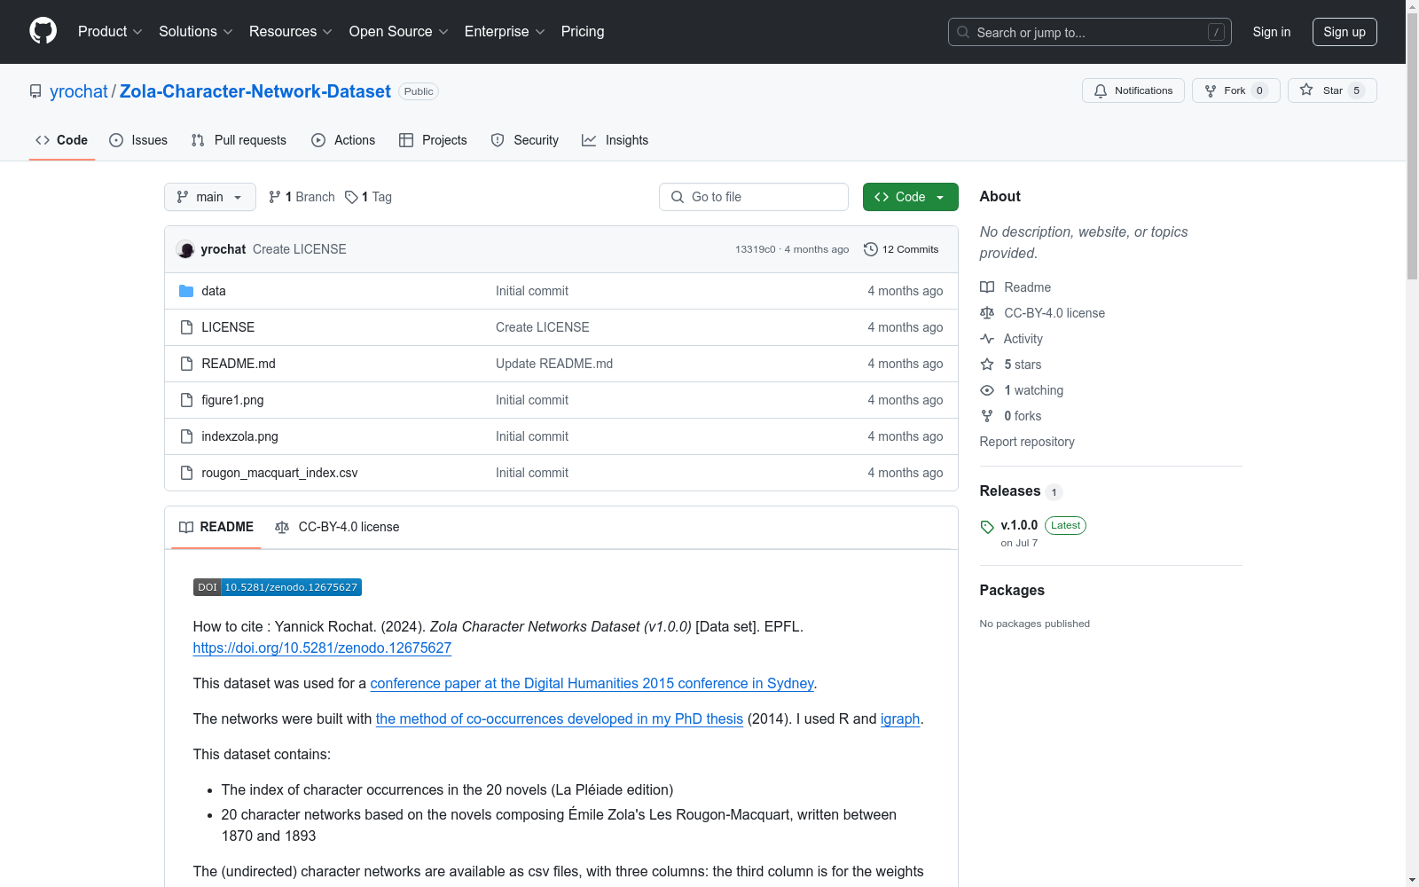Expand the Solutions dropdown
The width and height of the screenshot is (1419, 887).
196,32
